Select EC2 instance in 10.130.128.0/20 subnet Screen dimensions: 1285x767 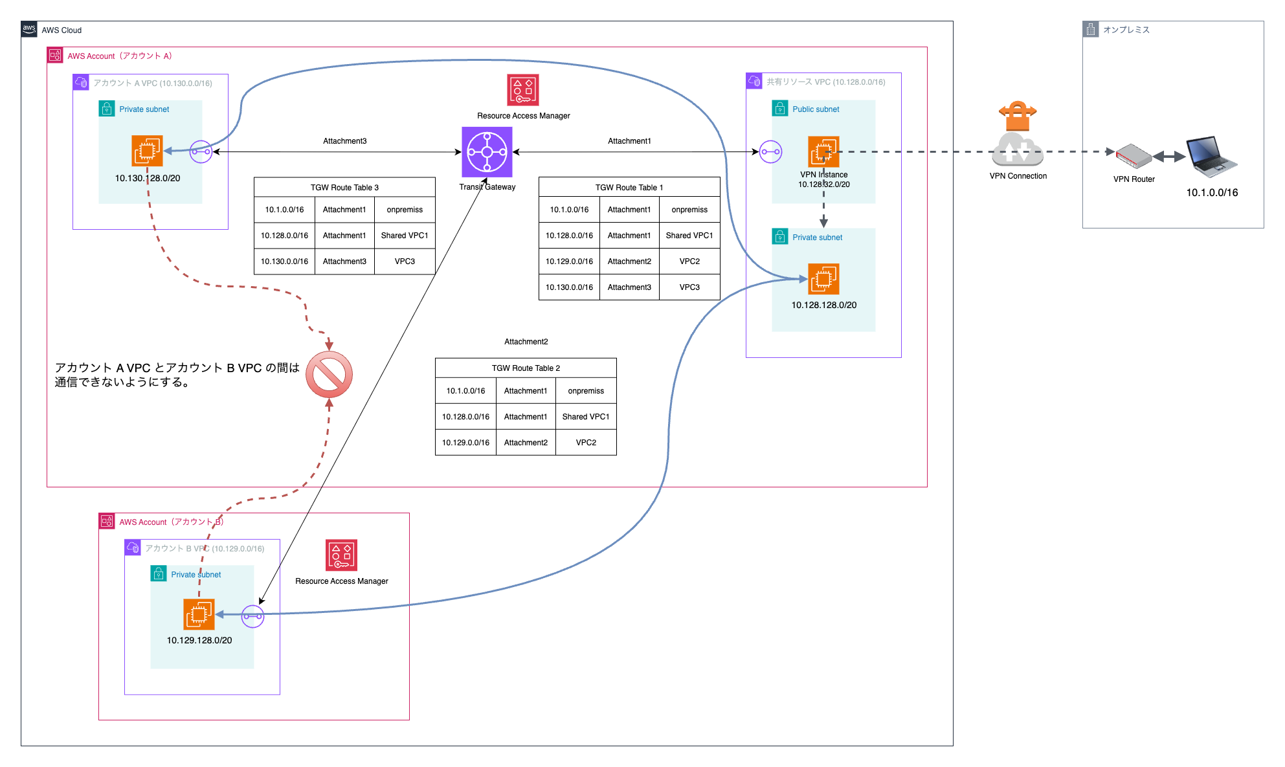click(x=147, y=151)
